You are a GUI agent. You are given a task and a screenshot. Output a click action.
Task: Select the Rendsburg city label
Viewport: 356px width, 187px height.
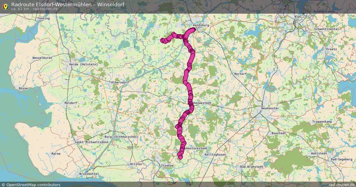tap(201, 25)
